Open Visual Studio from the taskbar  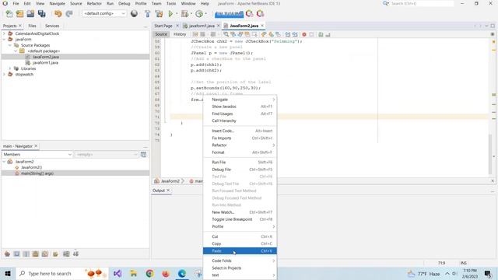tap(117, 273)
